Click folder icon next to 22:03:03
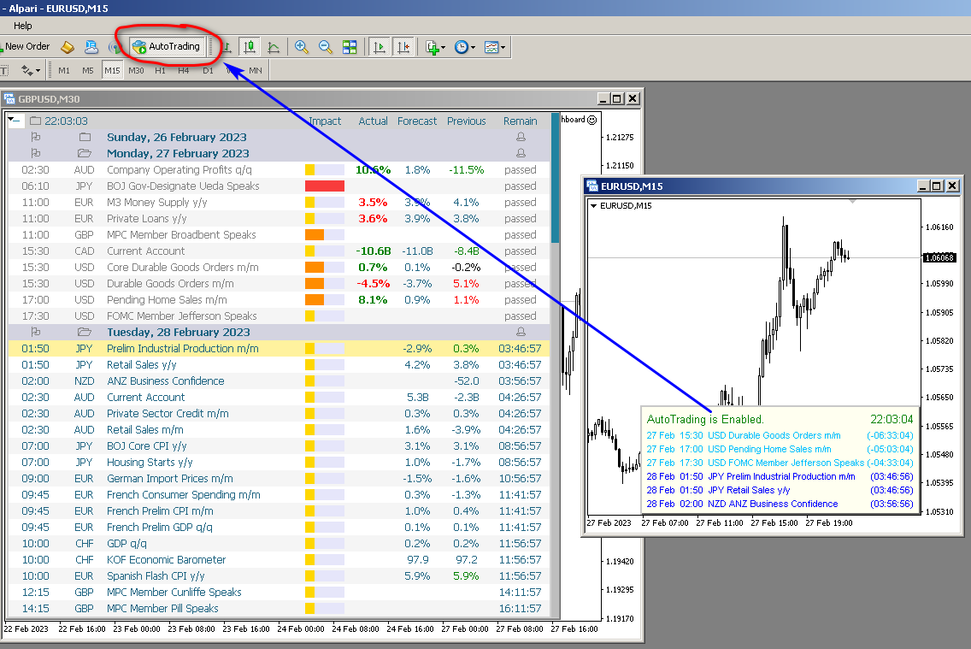 (x=35, y=121)
